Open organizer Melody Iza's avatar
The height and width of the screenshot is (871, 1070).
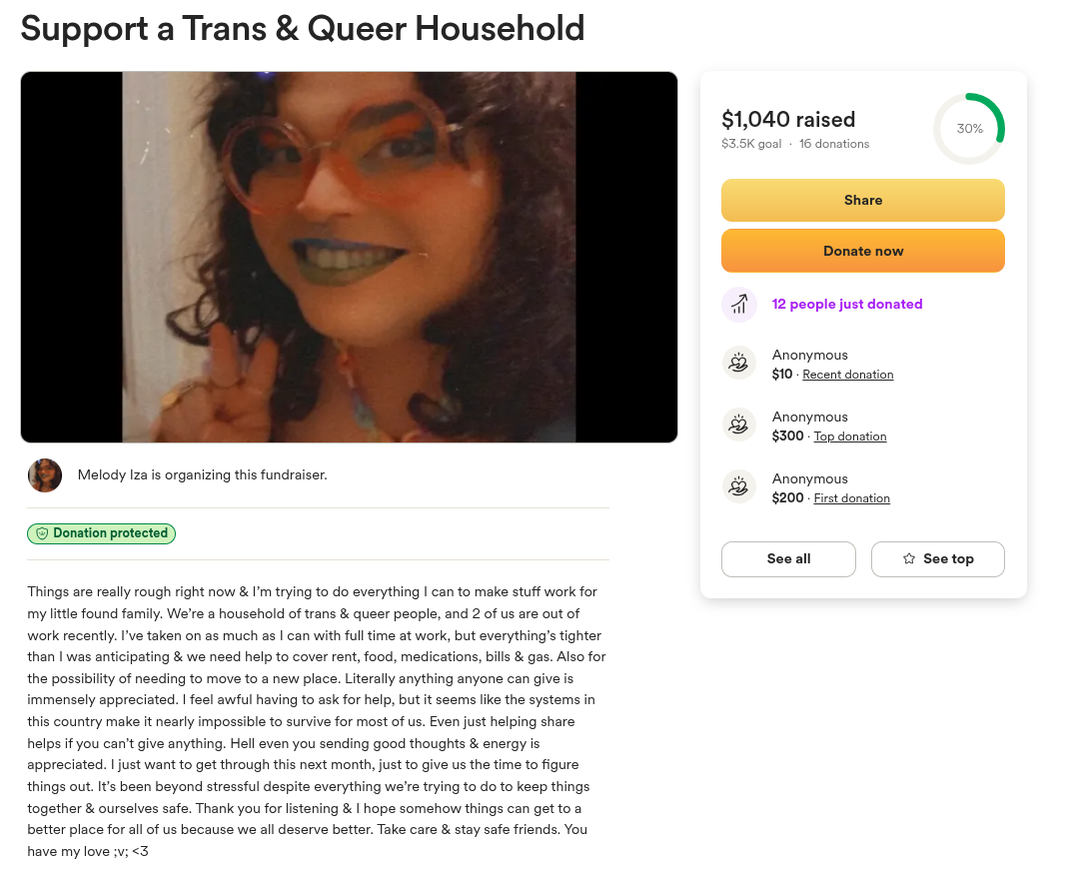tap(45, 475)
